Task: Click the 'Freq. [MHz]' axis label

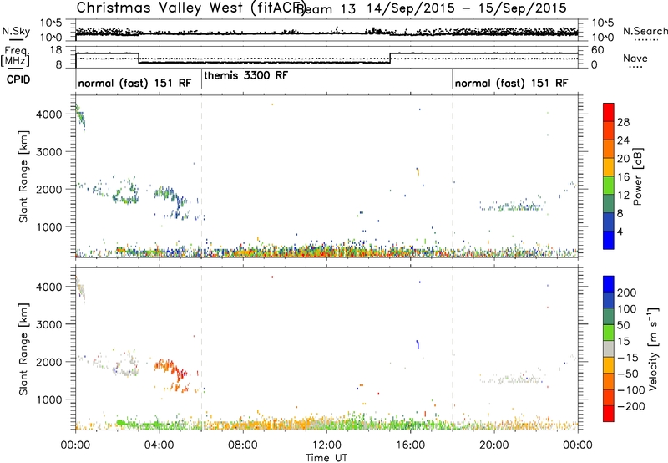Action: [15, 56]
